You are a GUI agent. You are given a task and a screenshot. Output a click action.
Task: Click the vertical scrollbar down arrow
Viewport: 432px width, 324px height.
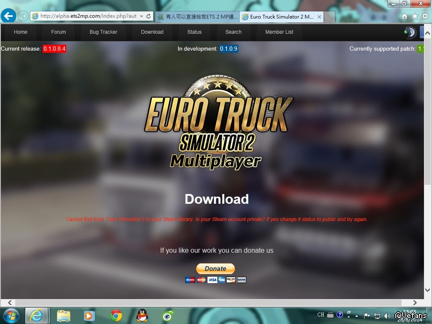click(428, 290)
